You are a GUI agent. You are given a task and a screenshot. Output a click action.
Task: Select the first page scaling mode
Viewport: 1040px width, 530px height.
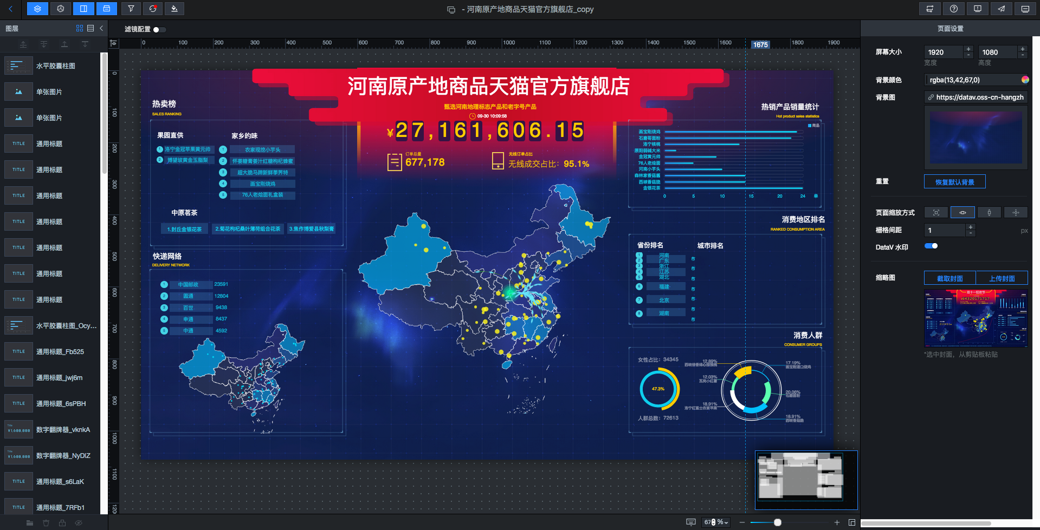tap(936, 212)
